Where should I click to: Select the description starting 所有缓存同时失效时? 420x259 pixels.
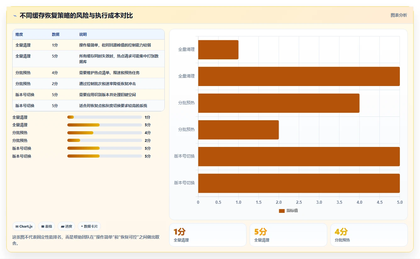tap(119, 59)
